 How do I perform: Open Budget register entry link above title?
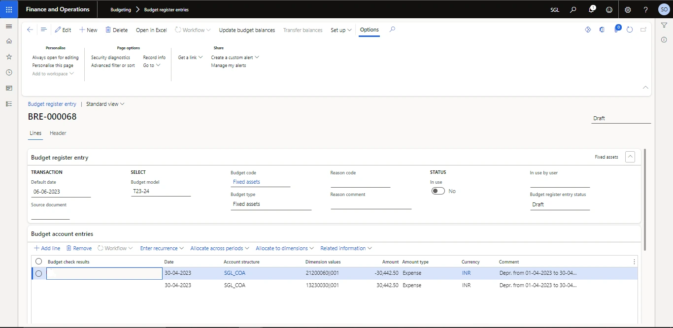tap(52, 104)
